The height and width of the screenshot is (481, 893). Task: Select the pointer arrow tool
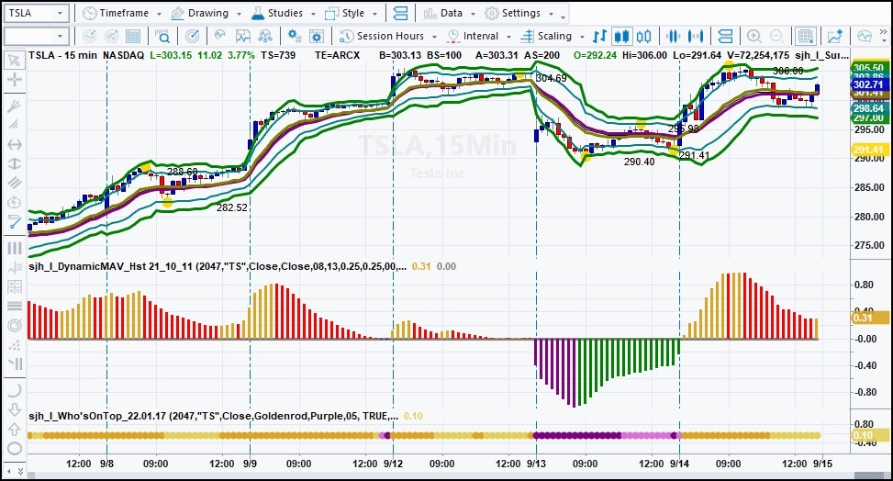15,60
